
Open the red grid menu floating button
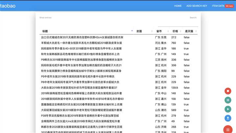click(228, 129)
